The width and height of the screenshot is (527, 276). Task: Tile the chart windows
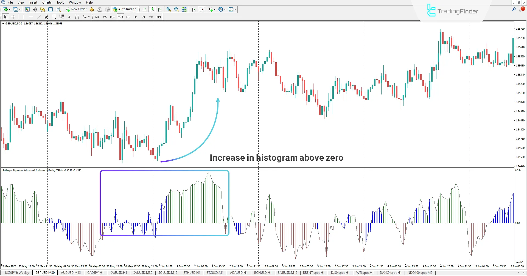coord(184,9)
